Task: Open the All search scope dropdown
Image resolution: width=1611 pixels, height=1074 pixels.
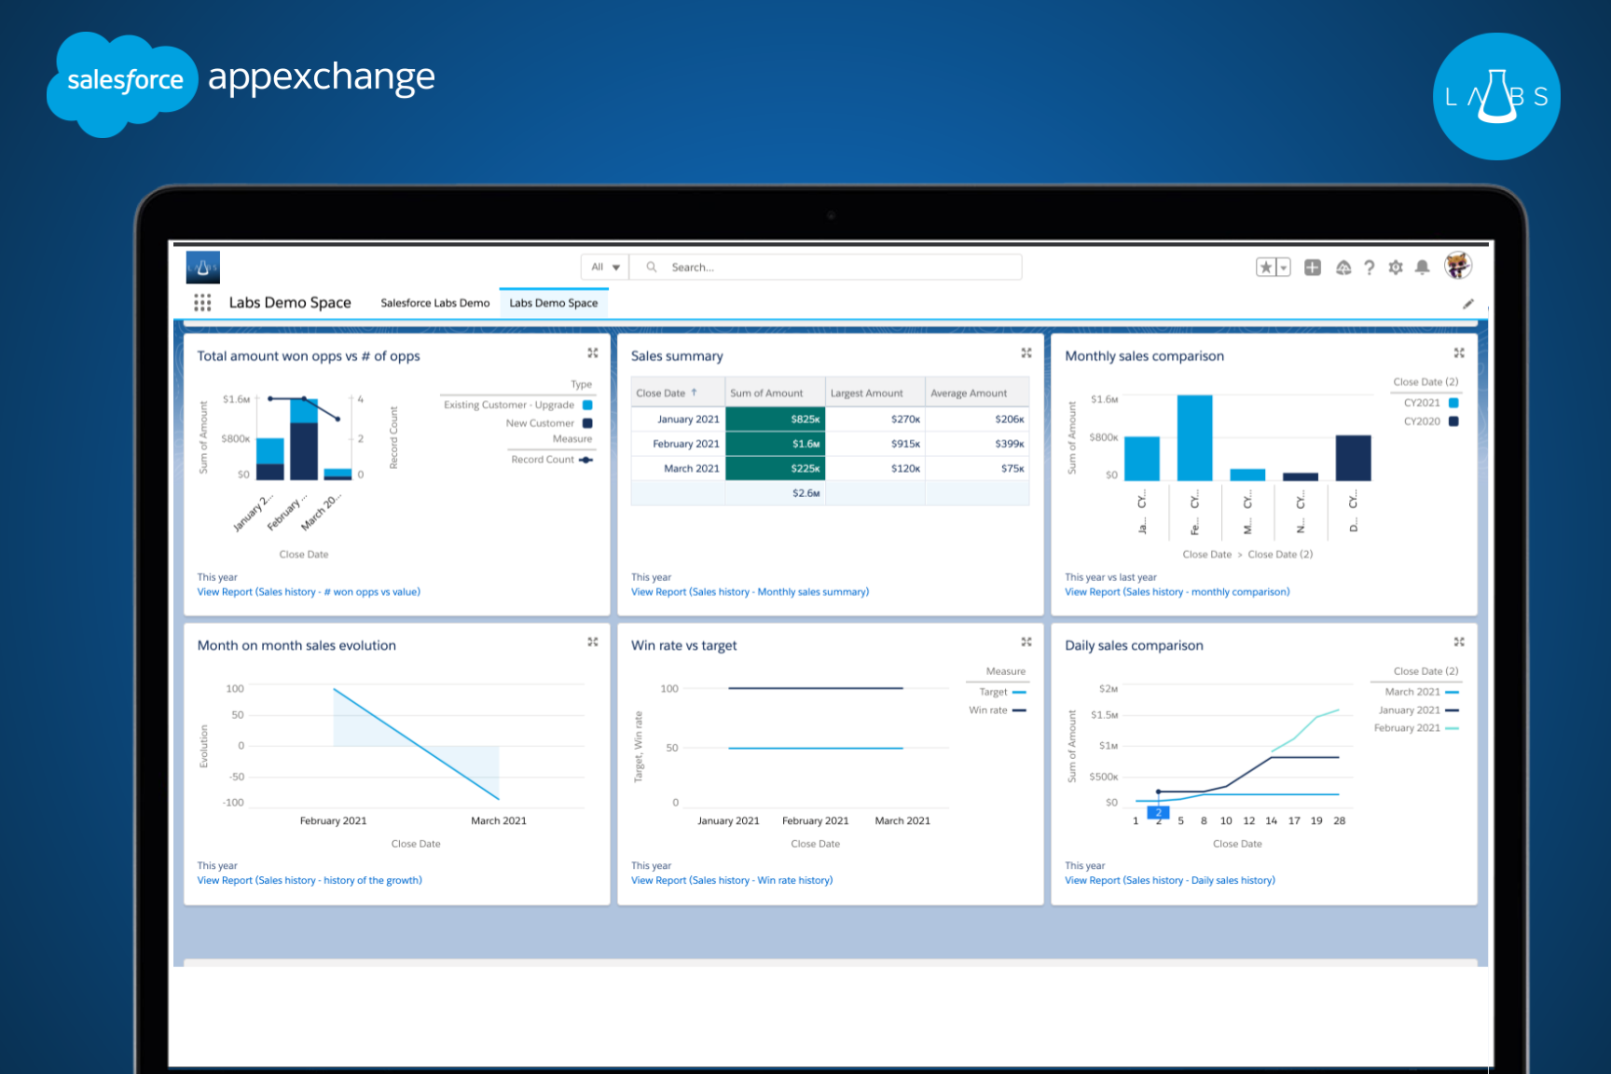Action: pos(604,267)
